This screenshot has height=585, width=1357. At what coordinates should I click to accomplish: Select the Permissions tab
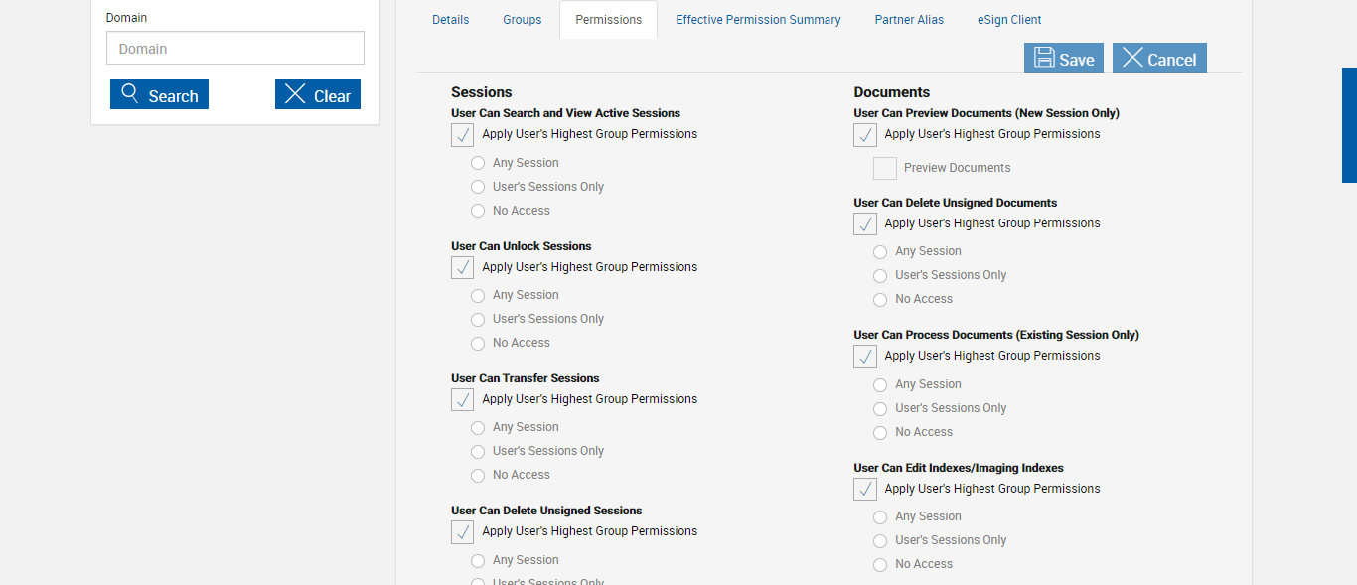[x=608, y=20]
